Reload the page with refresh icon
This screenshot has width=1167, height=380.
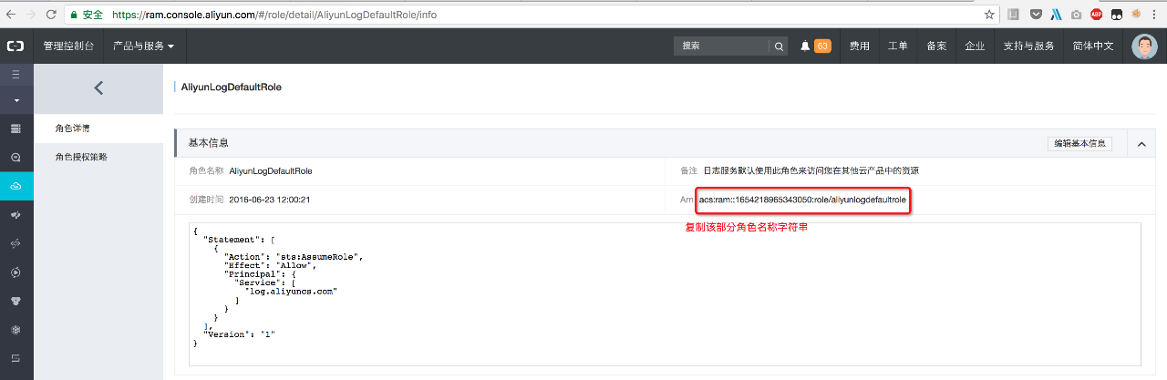(51, 15)
